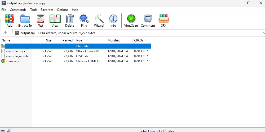Launch the Wizard wand tool
Image resolution: width=265 pixels, height=132 pixels.
tap(99, 21)
